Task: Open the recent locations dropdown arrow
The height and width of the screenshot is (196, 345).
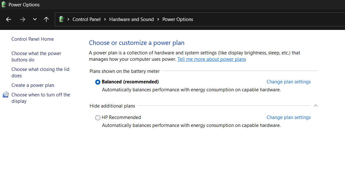Action: (x=35, y=19)
